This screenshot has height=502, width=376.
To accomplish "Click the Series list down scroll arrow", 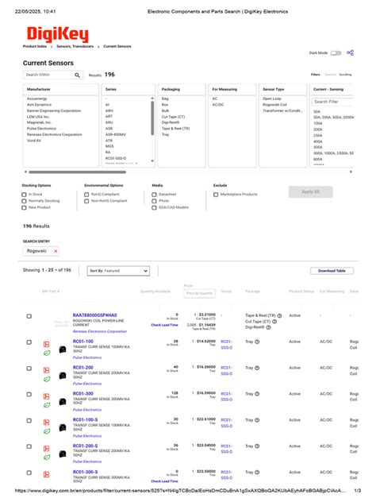I will point(152,161).
